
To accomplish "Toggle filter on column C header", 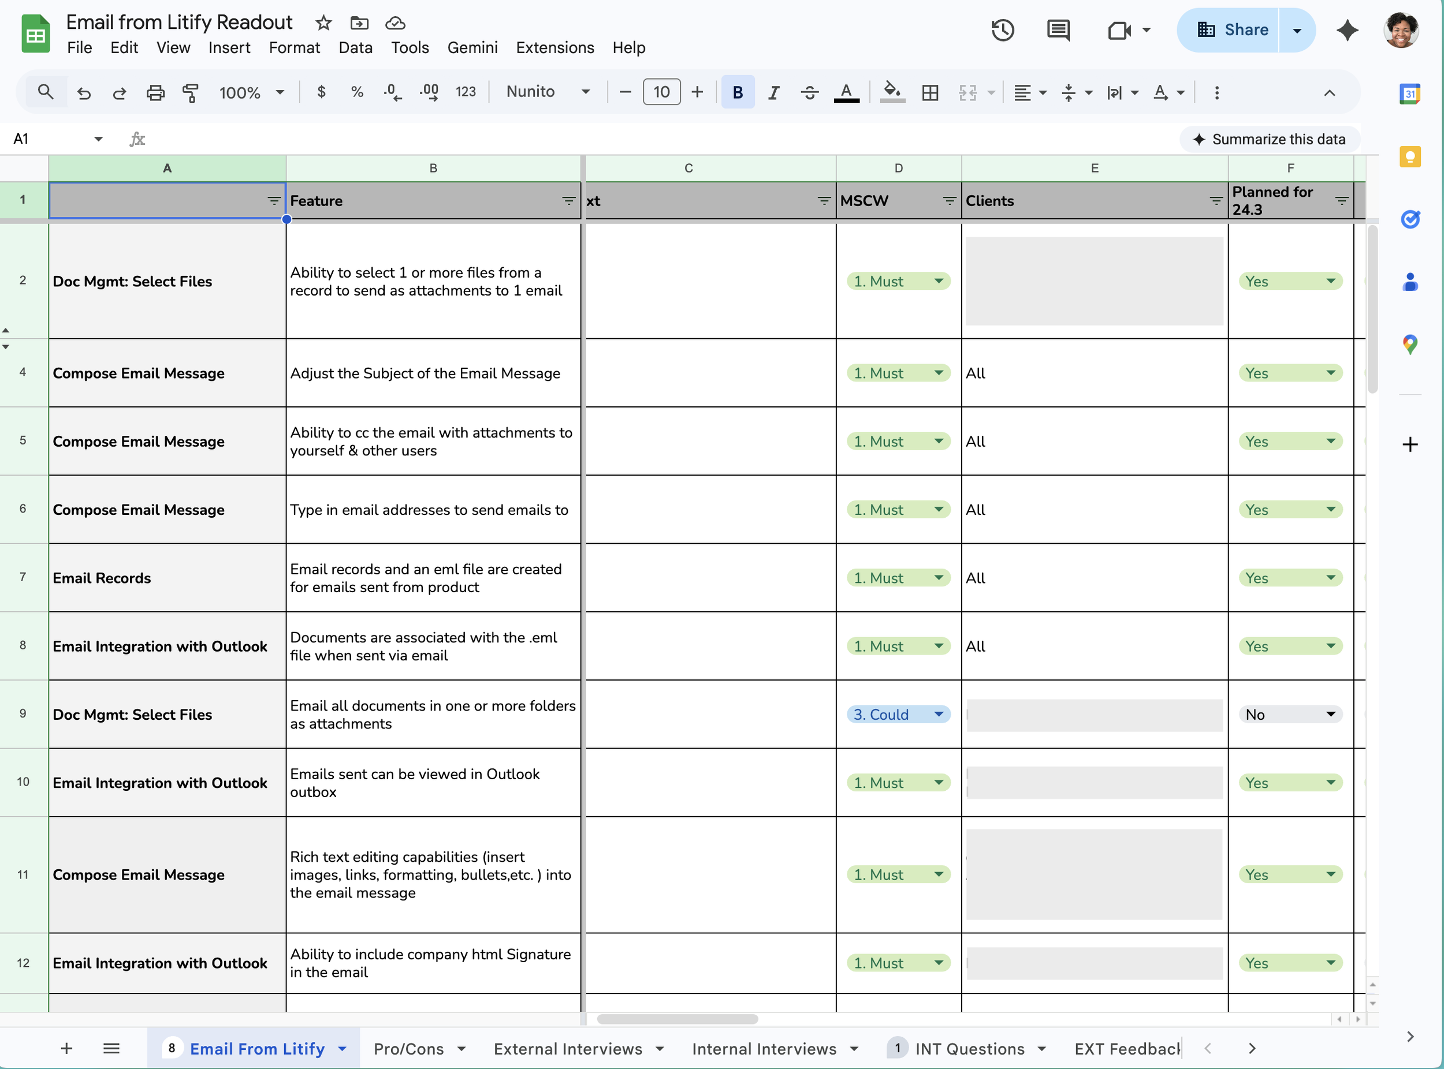I will click(x=824, y=201).
